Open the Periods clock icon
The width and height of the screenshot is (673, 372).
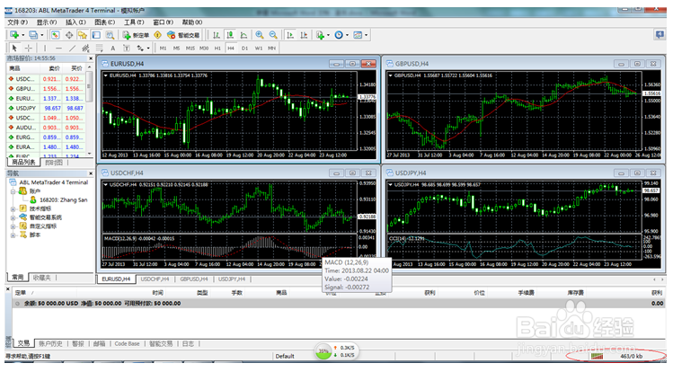click(x=339, y=35)
